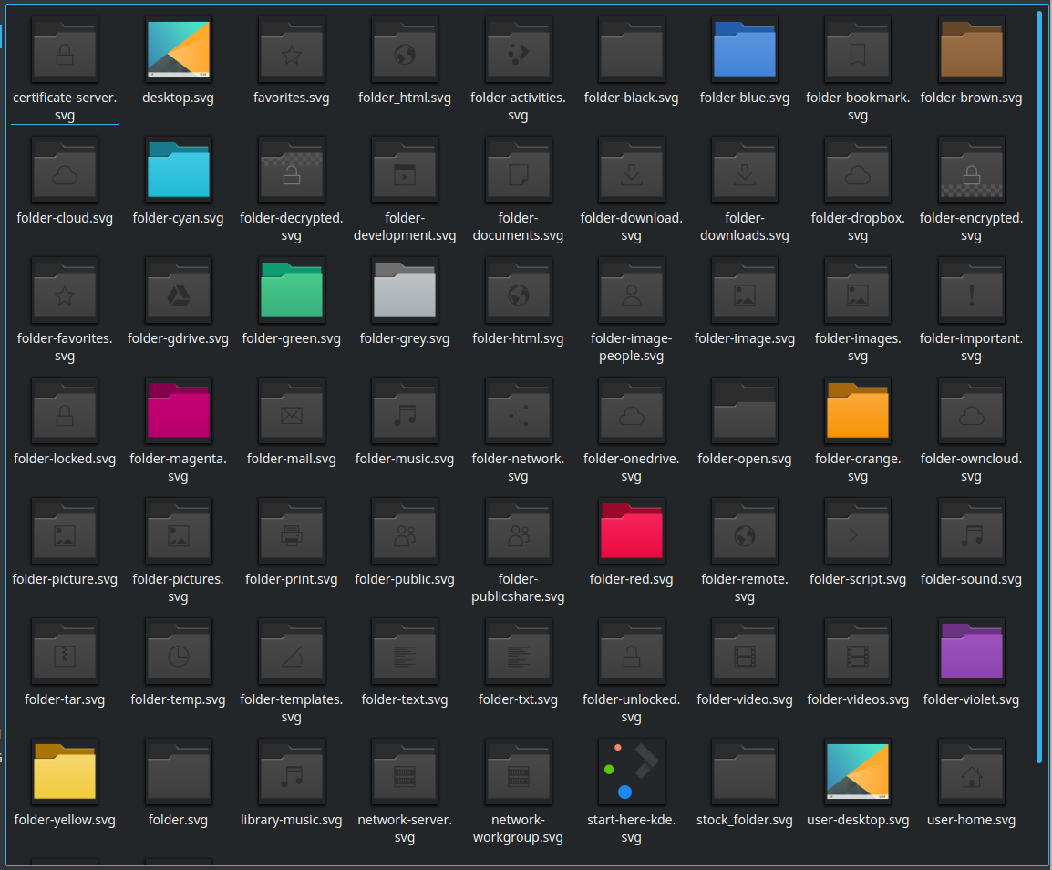This screenshot has height=870, width=1052.
Task: Pick the folder-brown.svg icon
Action: [x=972, y=49]
